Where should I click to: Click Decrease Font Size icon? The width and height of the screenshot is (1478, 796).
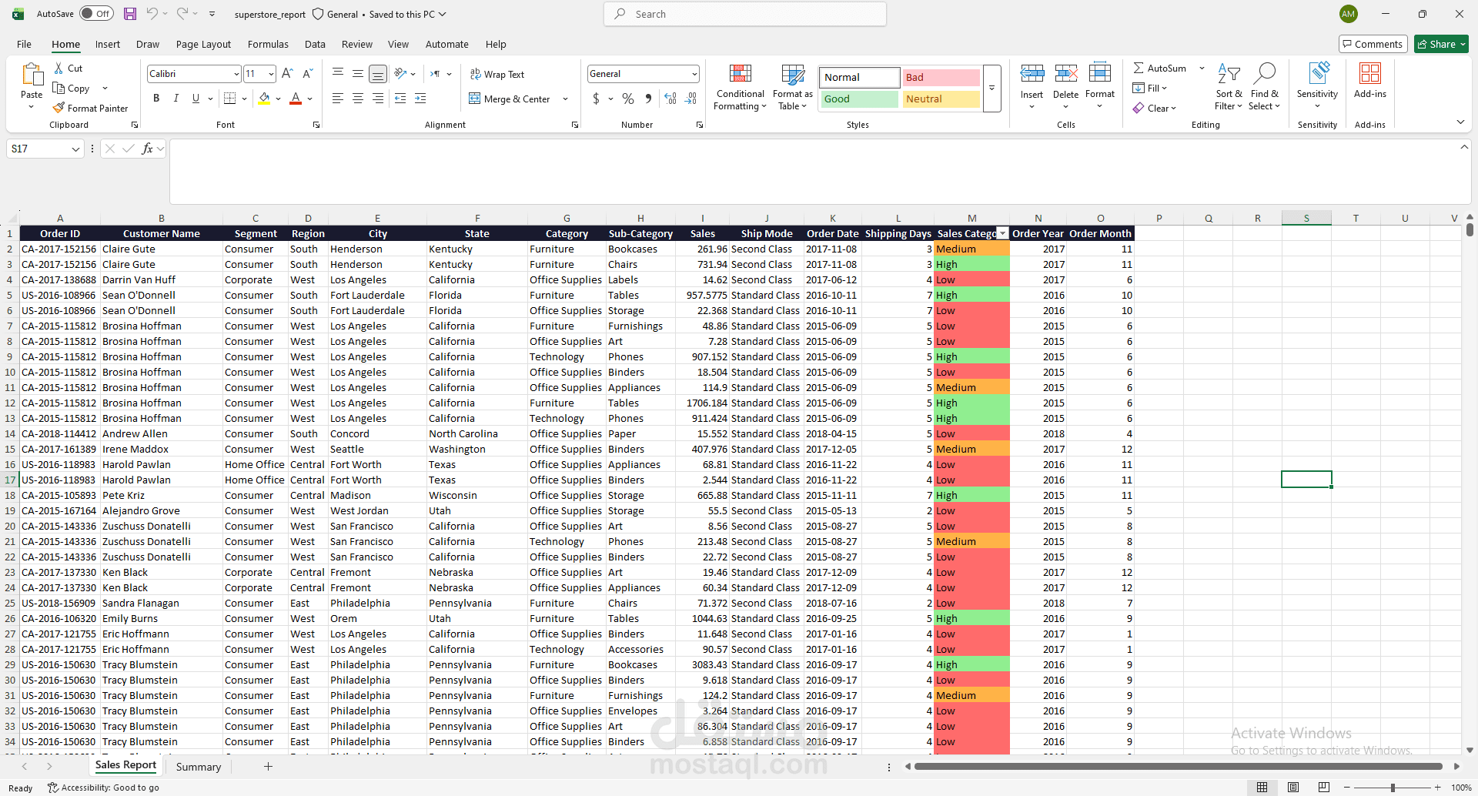tap(307, 74)
